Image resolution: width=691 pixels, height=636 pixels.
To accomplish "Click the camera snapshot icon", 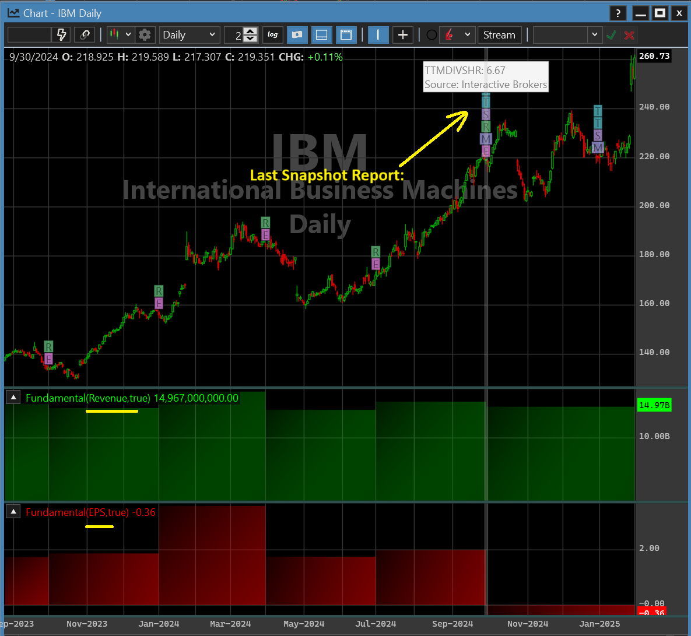I will (297, 35).
